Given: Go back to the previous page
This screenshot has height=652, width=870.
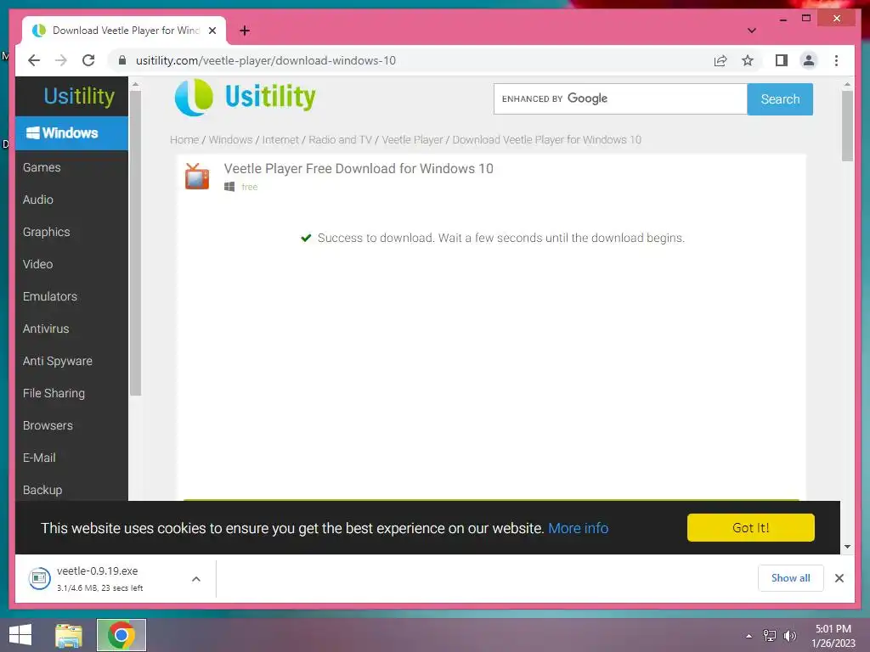Looking at the screenshot, I should 34,60.
